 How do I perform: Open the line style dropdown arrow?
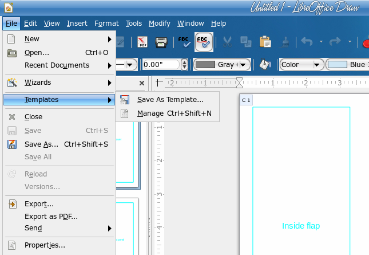(x=129, y=65)
